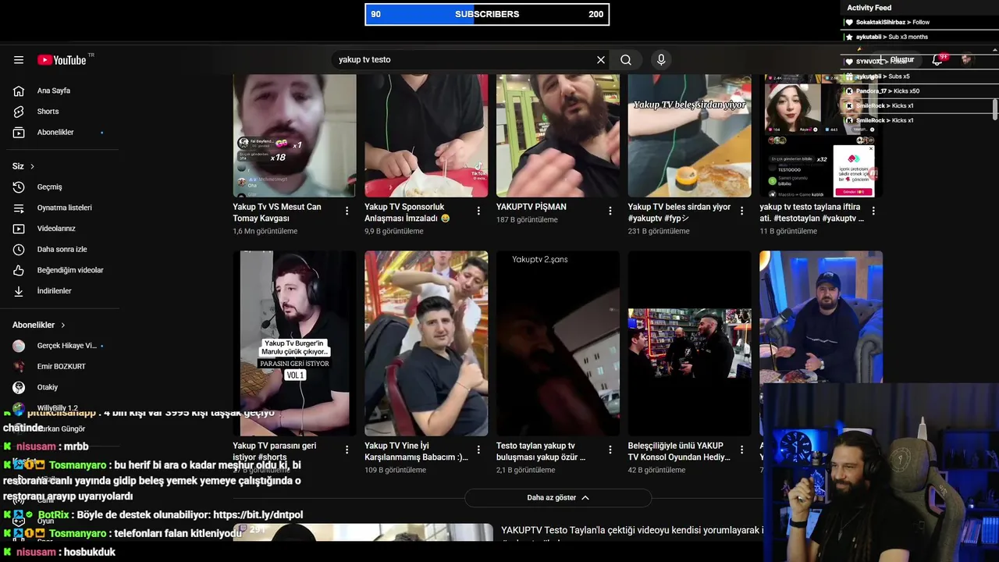The height and width of the screenshot is (562, 999).
Task: Open Yakuptv 2.şans short thumbnail
Action: (x=558, y=343)
